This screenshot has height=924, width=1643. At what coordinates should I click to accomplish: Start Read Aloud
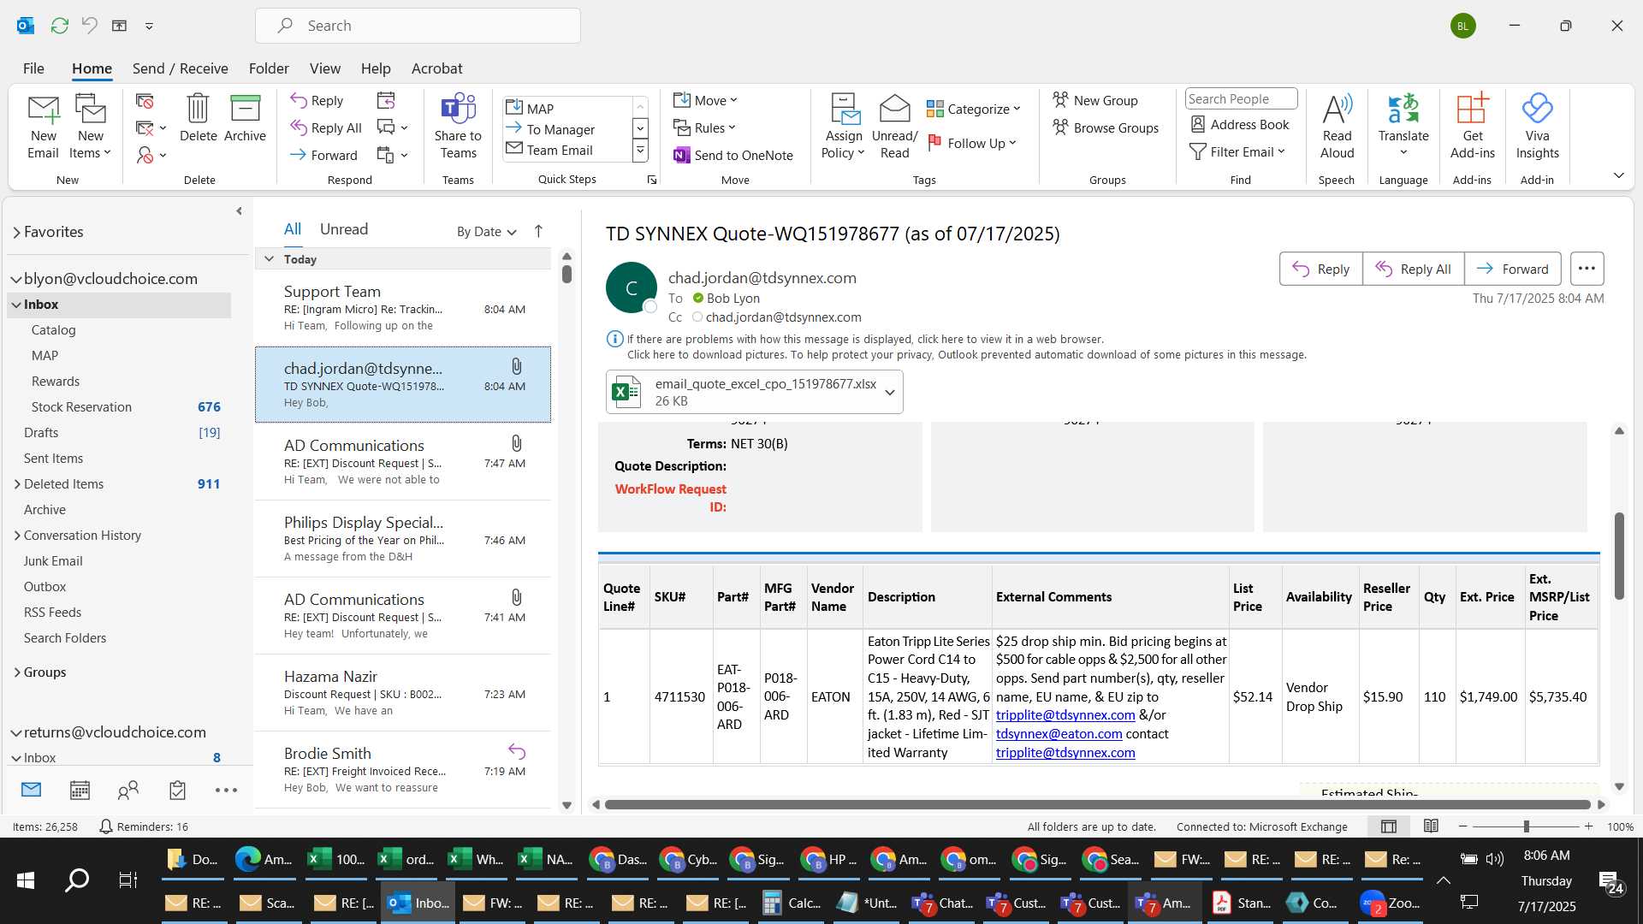[x=1337, y=127]
